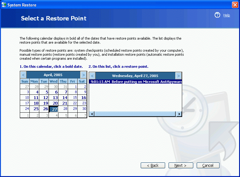Click the Wed column header
Image resolution: width=240 pixels, height=177 pixels.
tap(54, 81)
